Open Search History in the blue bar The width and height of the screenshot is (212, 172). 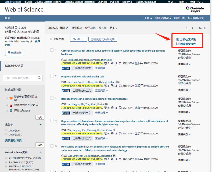pos(179,18)
